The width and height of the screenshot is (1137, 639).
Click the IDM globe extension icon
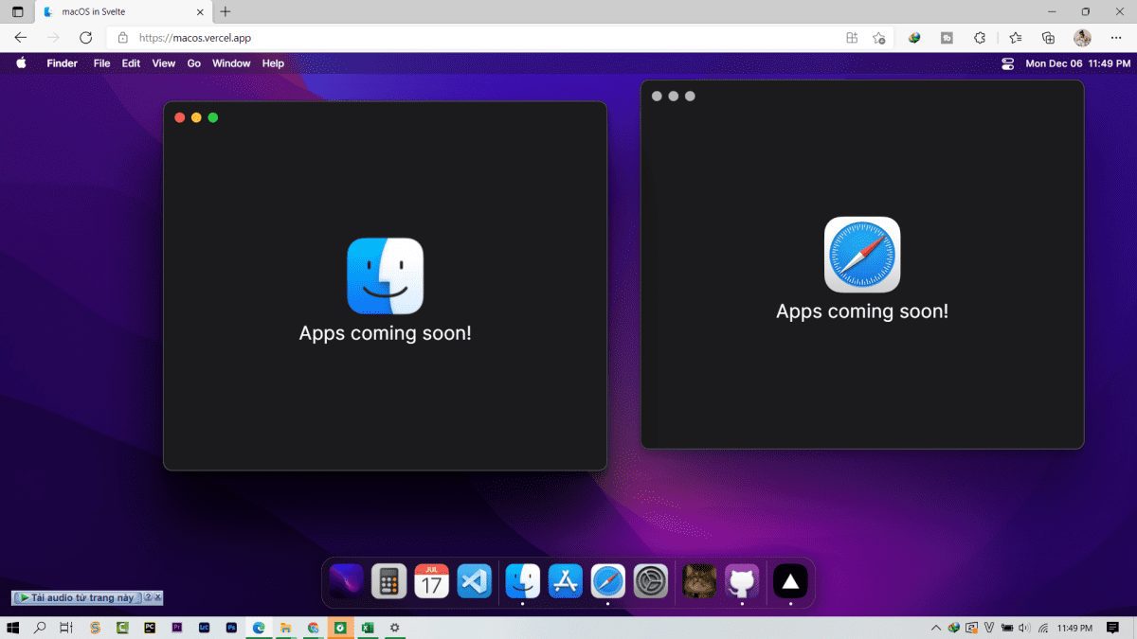tap(914, 38)
